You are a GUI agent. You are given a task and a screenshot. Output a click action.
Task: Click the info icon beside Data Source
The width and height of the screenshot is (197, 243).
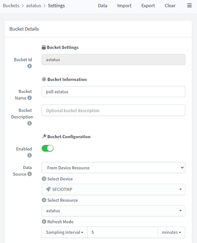(x=29, y=174)
